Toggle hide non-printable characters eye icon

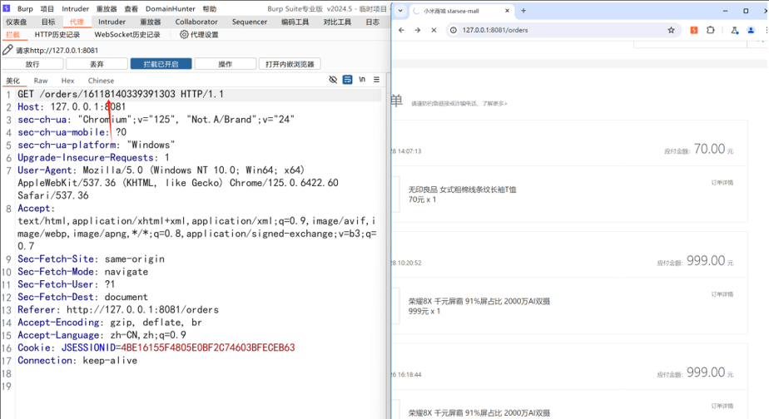tap(333, 79)
